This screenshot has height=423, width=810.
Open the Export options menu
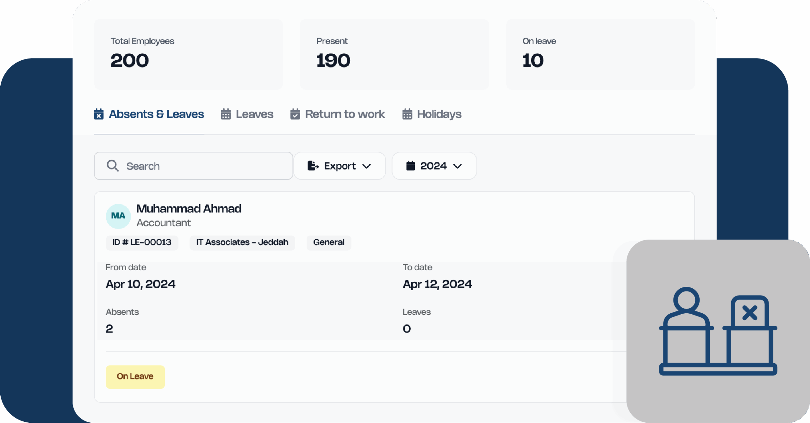click(340, 166)
